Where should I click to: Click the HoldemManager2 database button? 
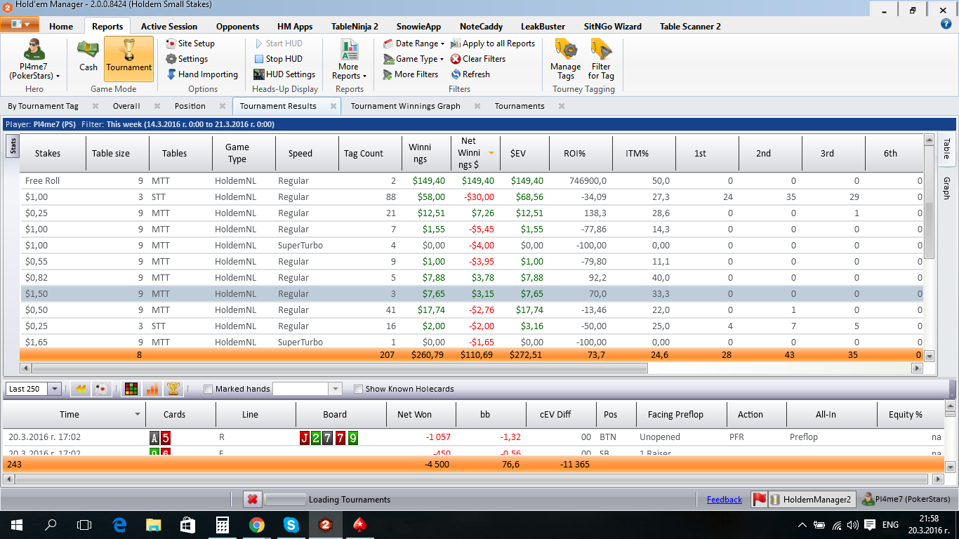tap(812, 500)
